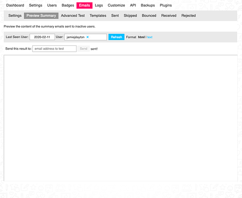View the Sent emails sub-tab
The width and height of the screenshot is (242, 198).
tap(115, 15)
